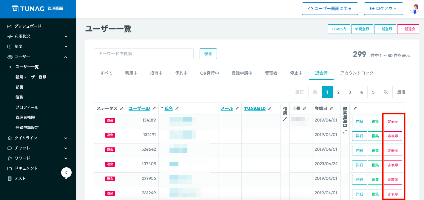The image size is (424, 200).
Task: Shrink the 氏名 column with its arrow icon
Action: (x=177, y=109)
